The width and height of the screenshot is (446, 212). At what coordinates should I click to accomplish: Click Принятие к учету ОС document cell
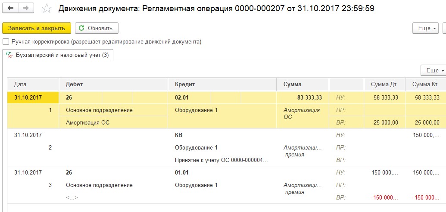(x=222, y=160)
